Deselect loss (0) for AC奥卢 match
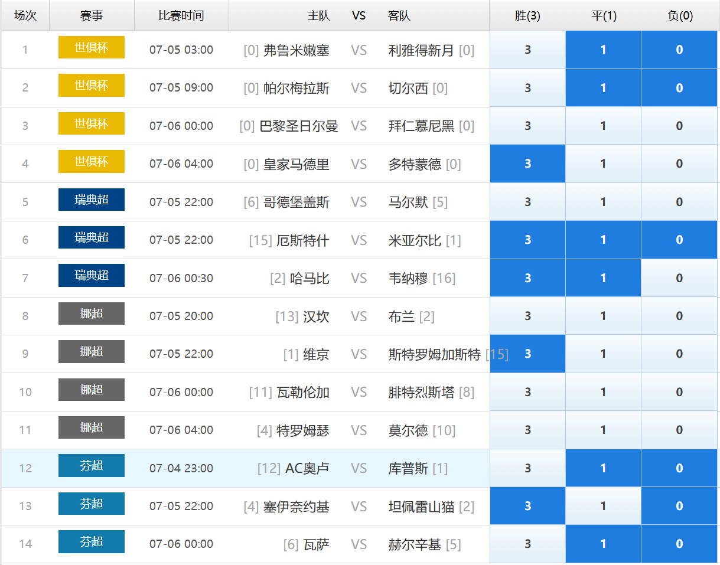This screenshot has height=565, width=720. click(679, 468)
